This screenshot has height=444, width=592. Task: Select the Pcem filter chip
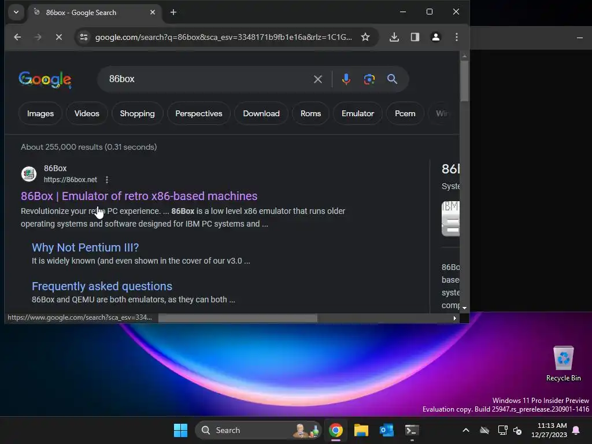click(x=405, y=113)
